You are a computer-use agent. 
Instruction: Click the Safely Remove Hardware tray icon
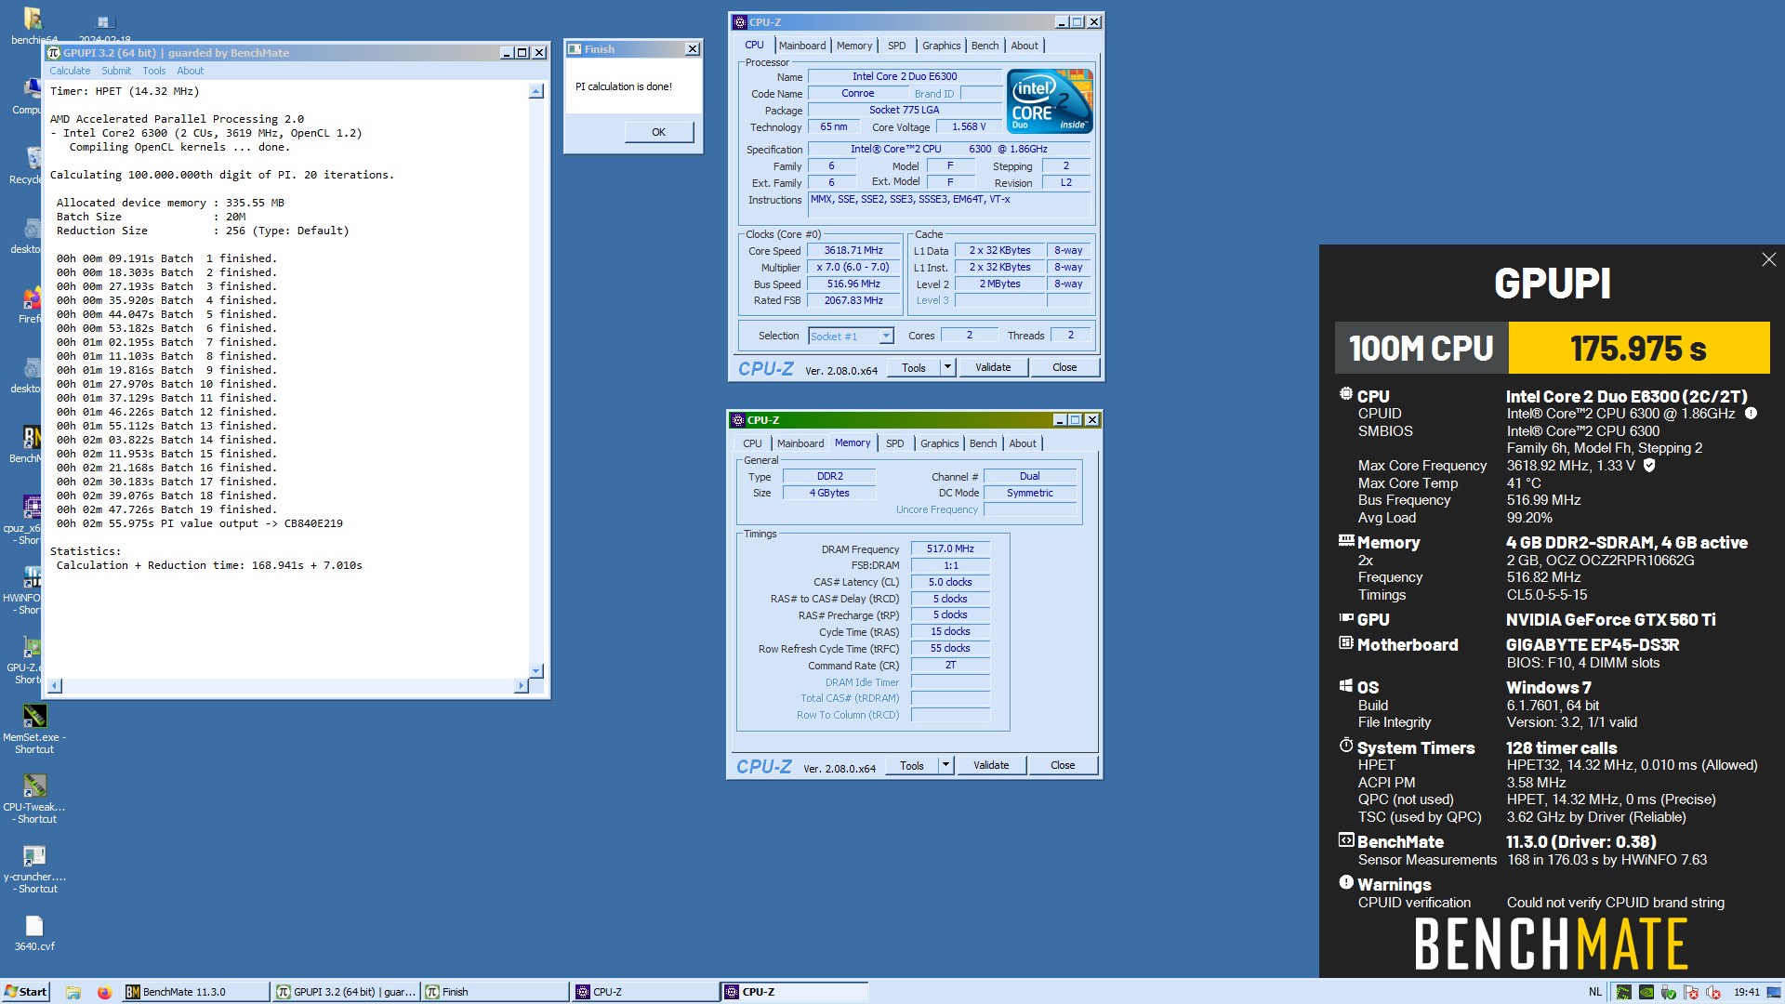coord(1669,992)
